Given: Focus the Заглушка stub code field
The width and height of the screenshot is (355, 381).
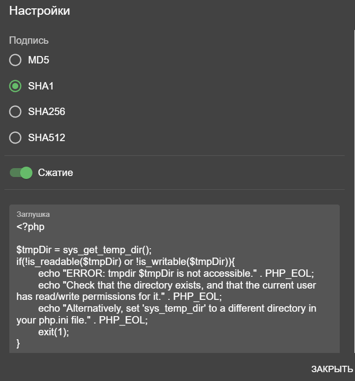Looking at the screenshot, I should tap(175, 279).
